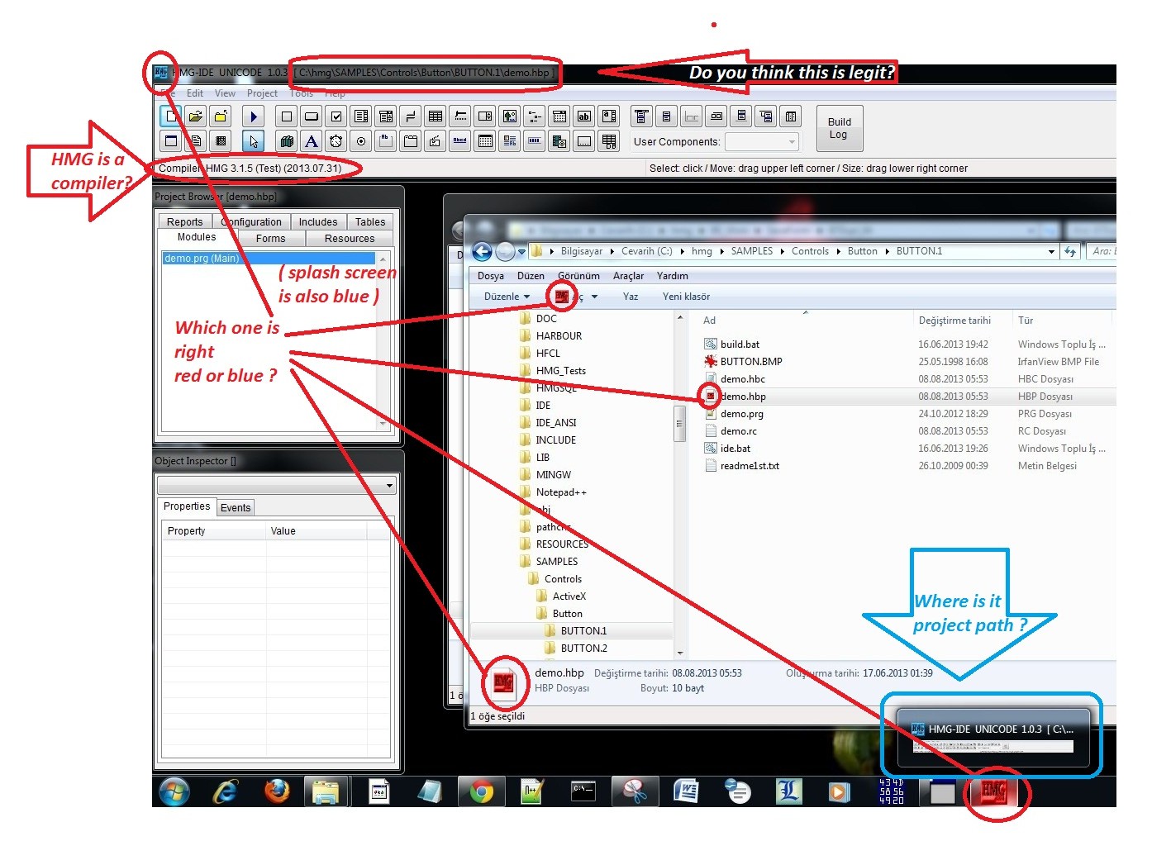This screenshot has height=860, width=1171.
Task: Select the ActiveX folder in the Explorer tree
Action: 569,596
